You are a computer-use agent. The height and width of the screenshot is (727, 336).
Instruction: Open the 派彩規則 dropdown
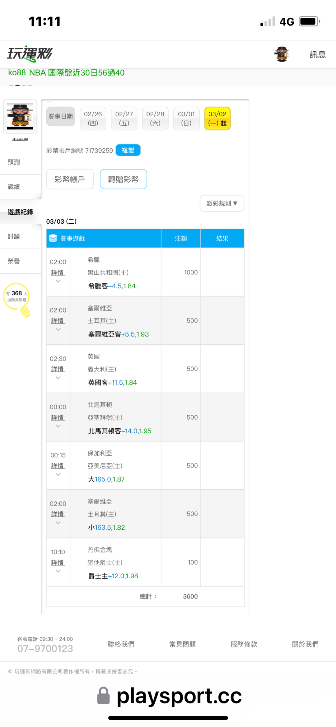[x=222, y=203]
